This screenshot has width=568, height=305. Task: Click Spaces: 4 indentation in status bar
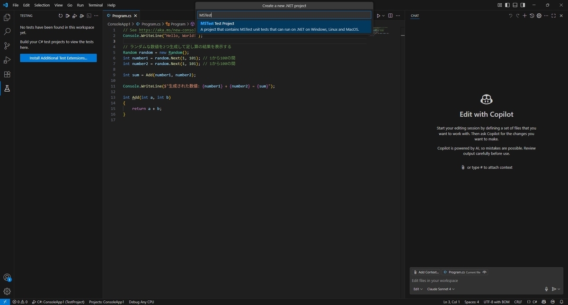[471, 302]
